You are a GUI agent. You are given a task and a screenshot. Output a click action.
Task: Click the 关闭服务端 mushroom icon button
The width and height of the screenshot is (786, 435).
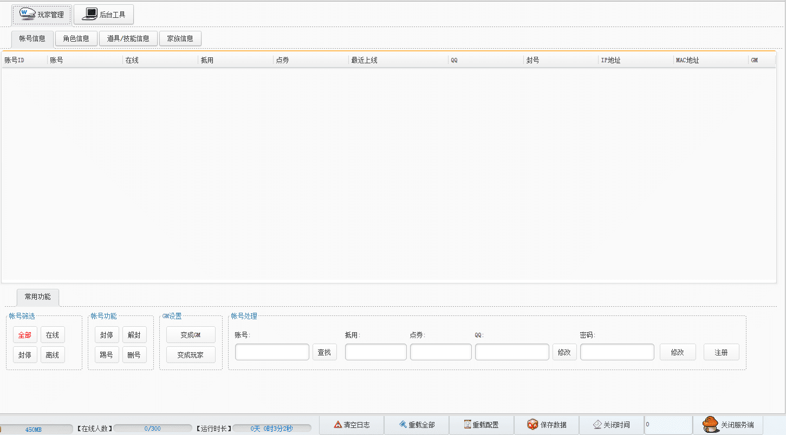(x=727, y=425)
